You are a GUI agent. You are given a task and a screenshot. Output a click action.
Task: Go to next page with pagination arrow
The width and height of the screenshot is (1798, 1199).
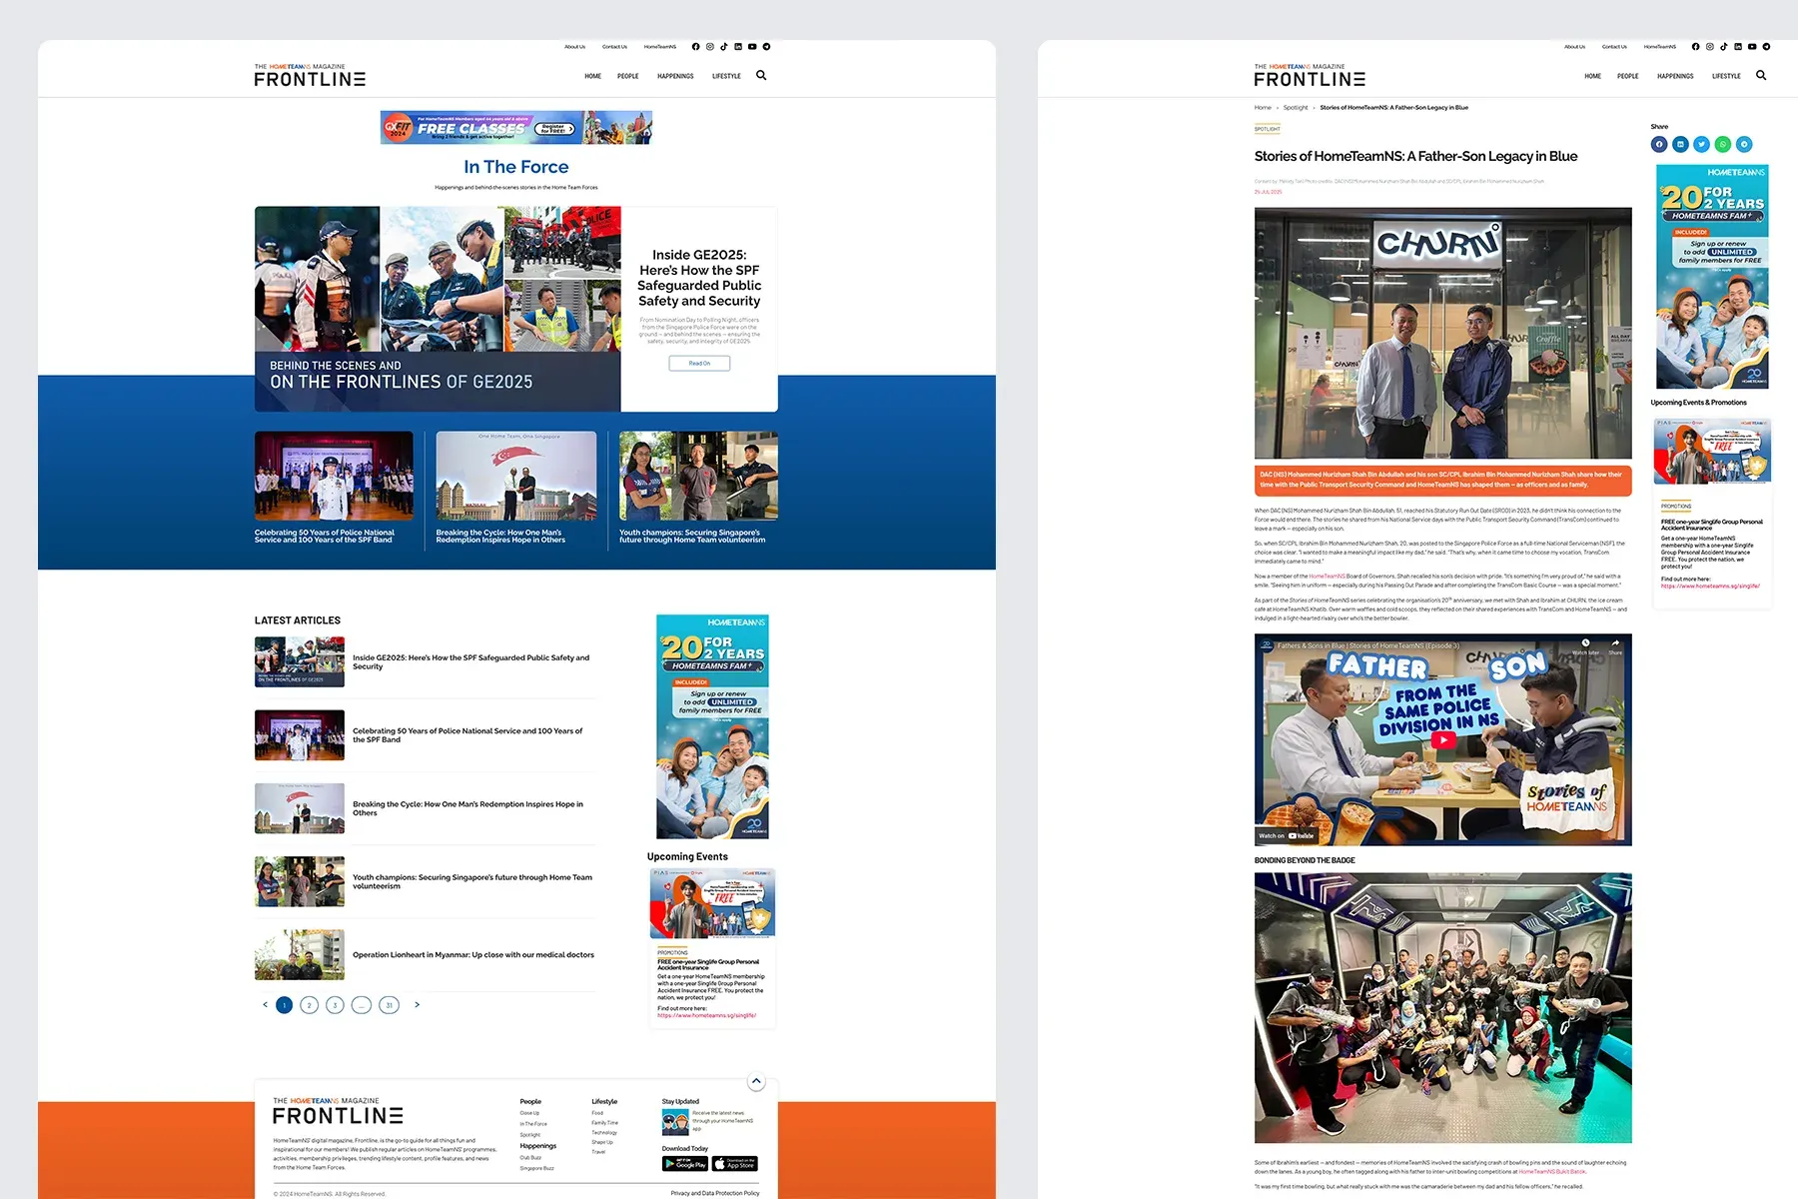417,1005
